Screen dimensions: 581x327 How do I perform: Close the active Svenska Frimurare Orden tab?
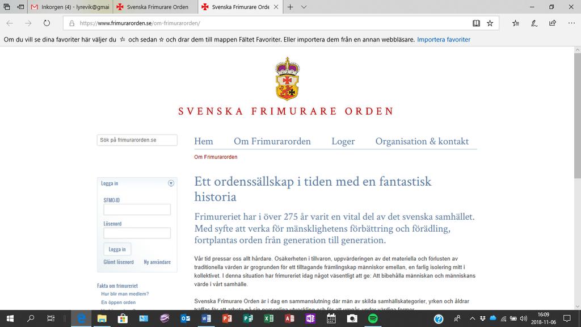tap(276, 7)
